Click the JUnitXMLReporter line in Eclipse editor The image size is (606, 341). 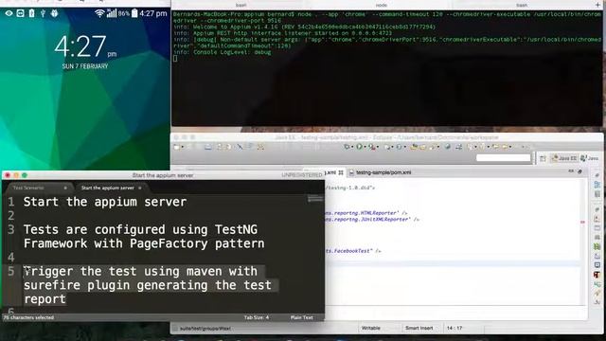click(x=372, y=220)
